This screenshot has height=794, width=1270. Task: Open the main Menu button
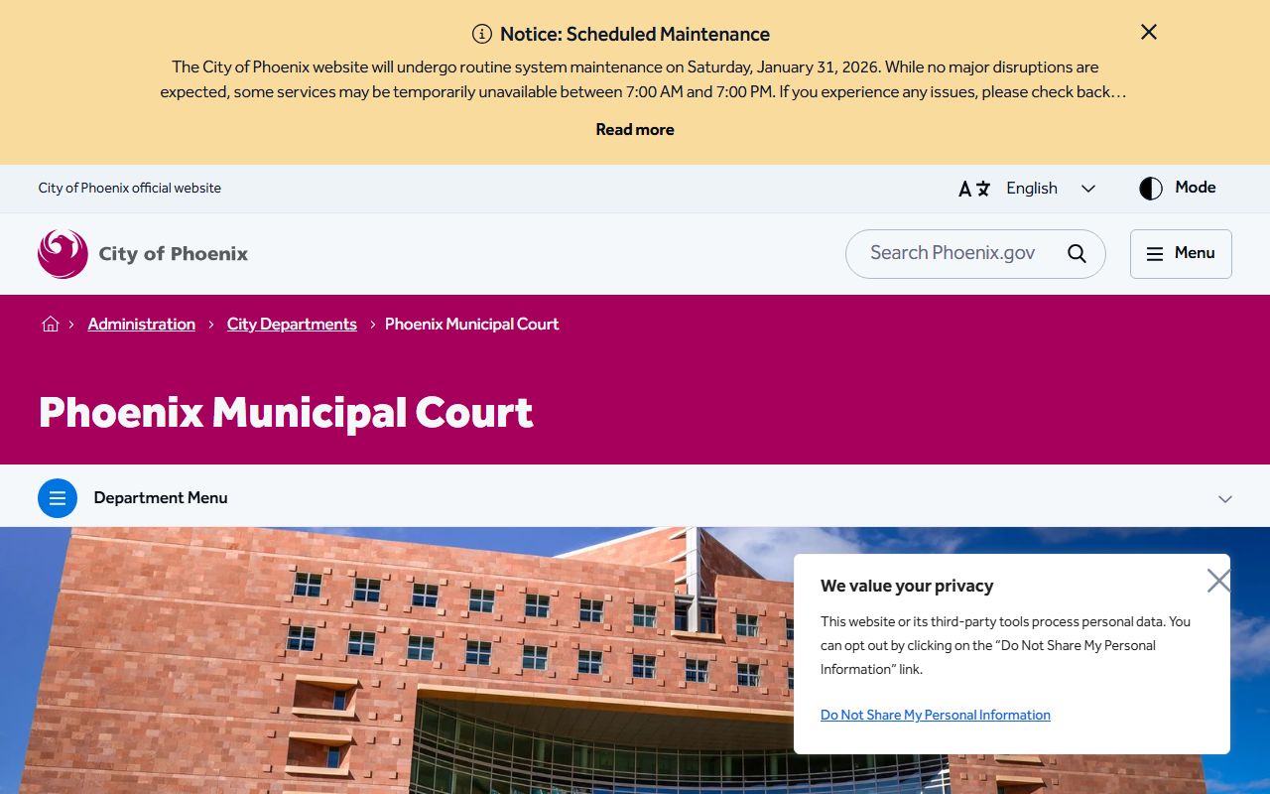(1181, 254)
